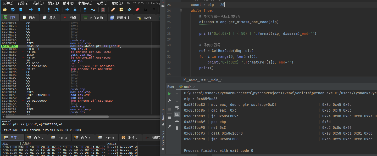Open the 插件(P) menu
This screenshot has width=377, height=156.
coord(69,3)
